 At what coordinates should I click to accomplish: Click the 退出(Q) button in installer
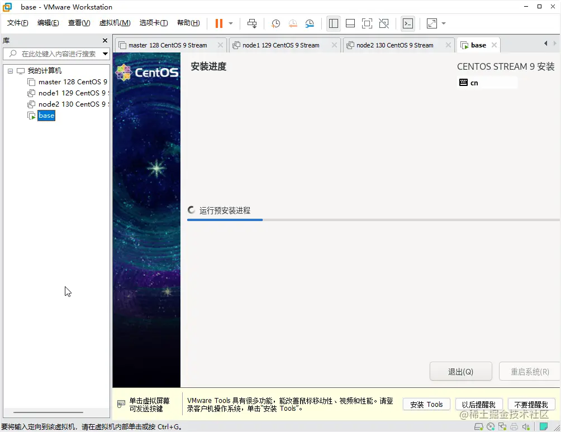tap(460, 372)
